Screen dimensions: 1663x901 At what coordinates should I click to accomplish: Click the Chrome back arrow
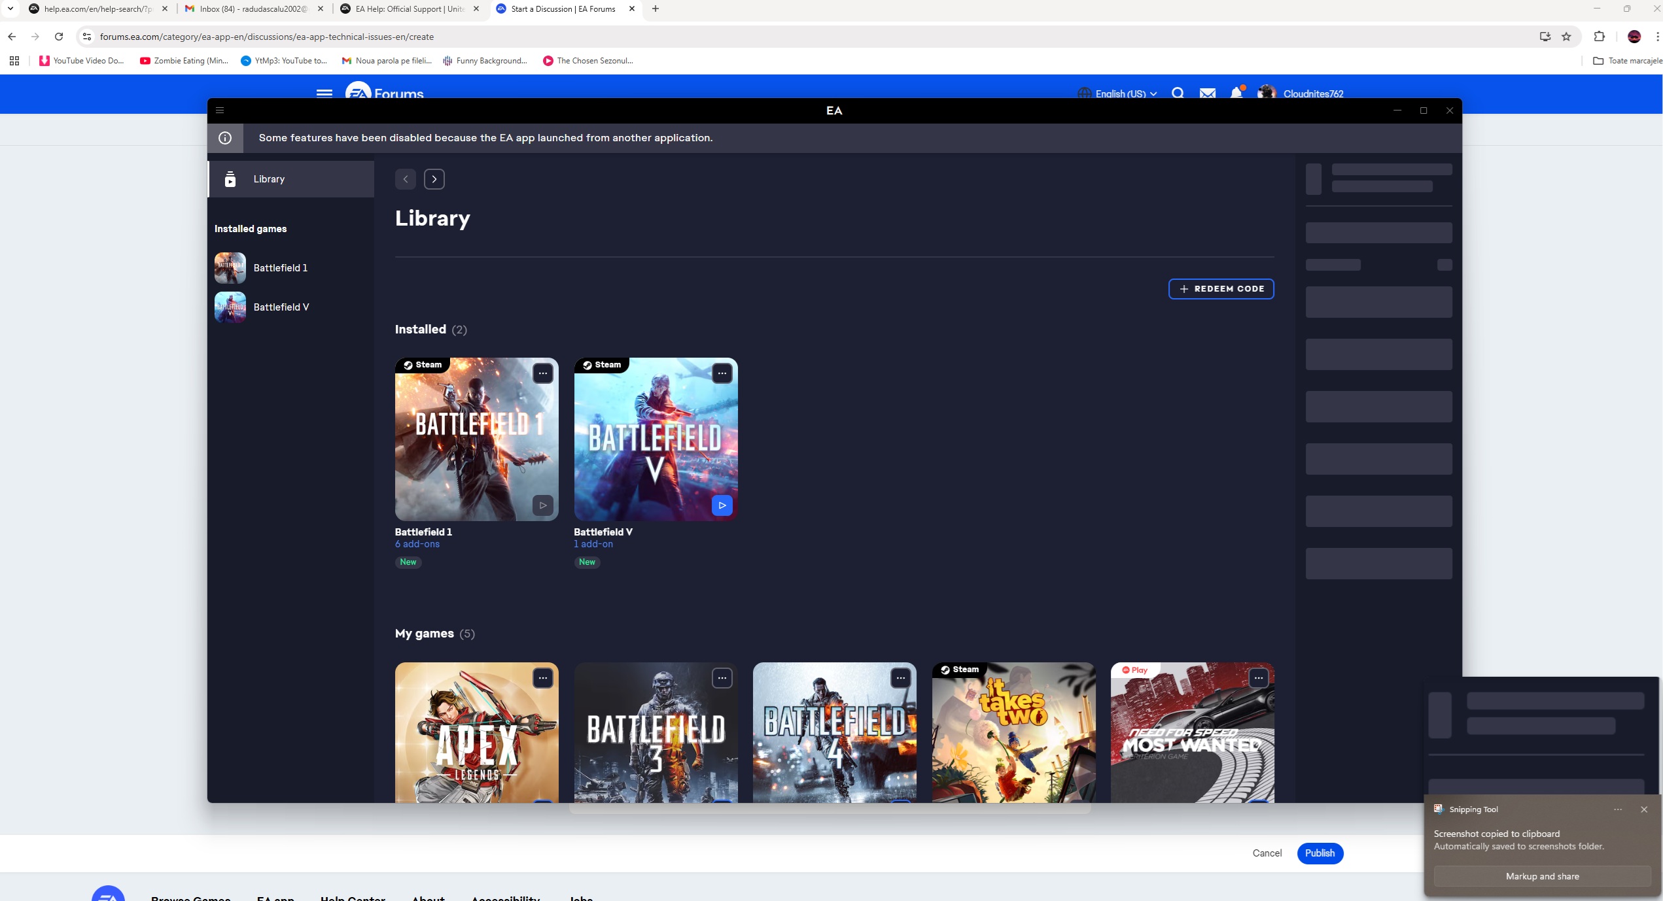point(12,37)
